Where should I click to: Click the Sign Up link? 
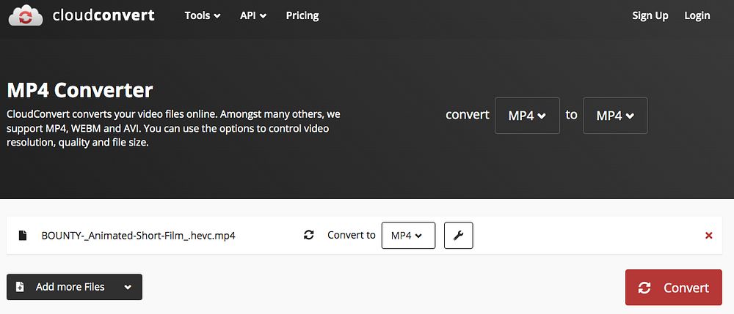[x=650, y=15]
